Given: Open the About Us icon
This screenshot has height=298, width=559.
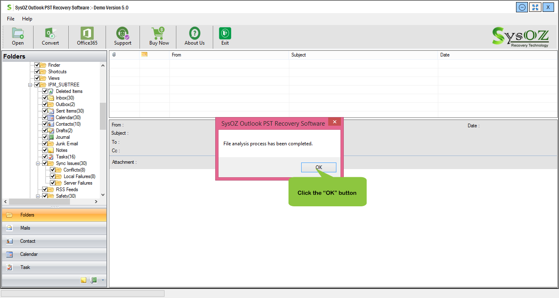Looking at the screenshot, I should [194, 33].
